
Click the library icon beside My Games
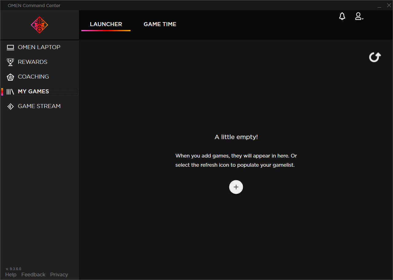[10, 91]
